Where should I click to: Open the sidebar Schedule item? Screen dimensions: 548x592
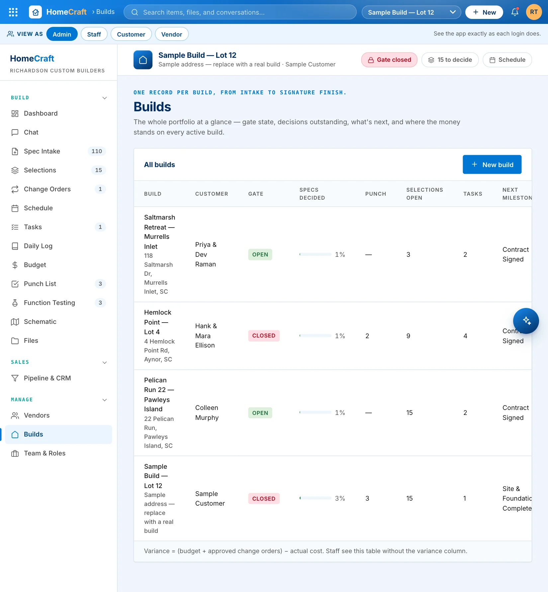[58, 208]
